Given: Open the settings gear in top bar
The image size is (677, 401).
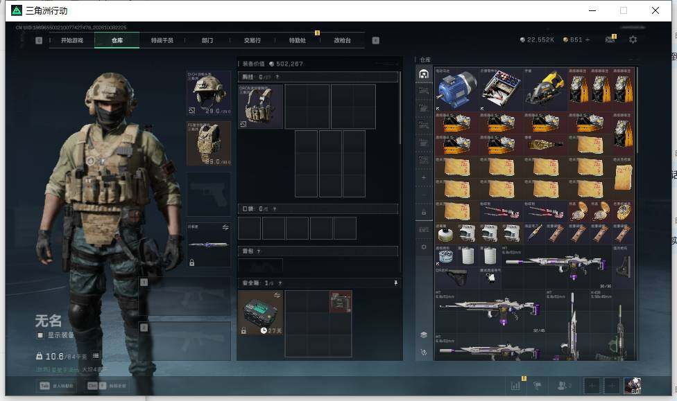Looking at the screenshot, I should (x=633, y=39).
